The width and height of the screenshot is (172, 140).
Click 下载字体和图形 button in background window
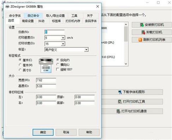tap(132, 92)
